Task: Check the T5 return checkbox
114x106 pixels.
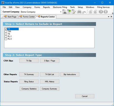Action: point(6,34)
